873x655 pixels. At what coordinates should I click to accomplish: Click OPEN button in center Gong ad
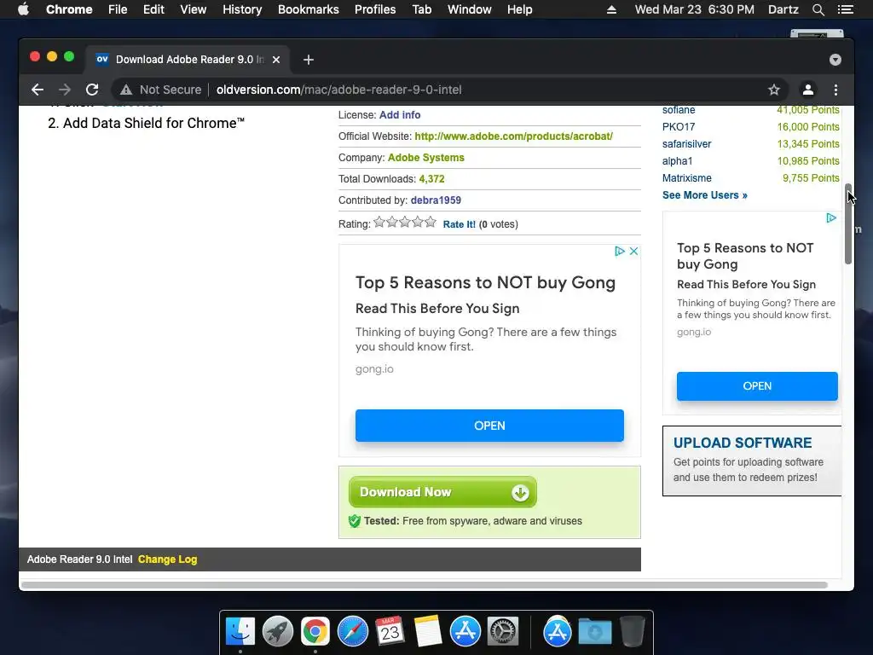[489, 426]
